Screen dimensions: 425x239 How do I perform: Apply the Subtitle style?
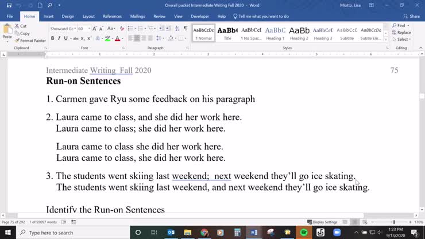(347, 33)
